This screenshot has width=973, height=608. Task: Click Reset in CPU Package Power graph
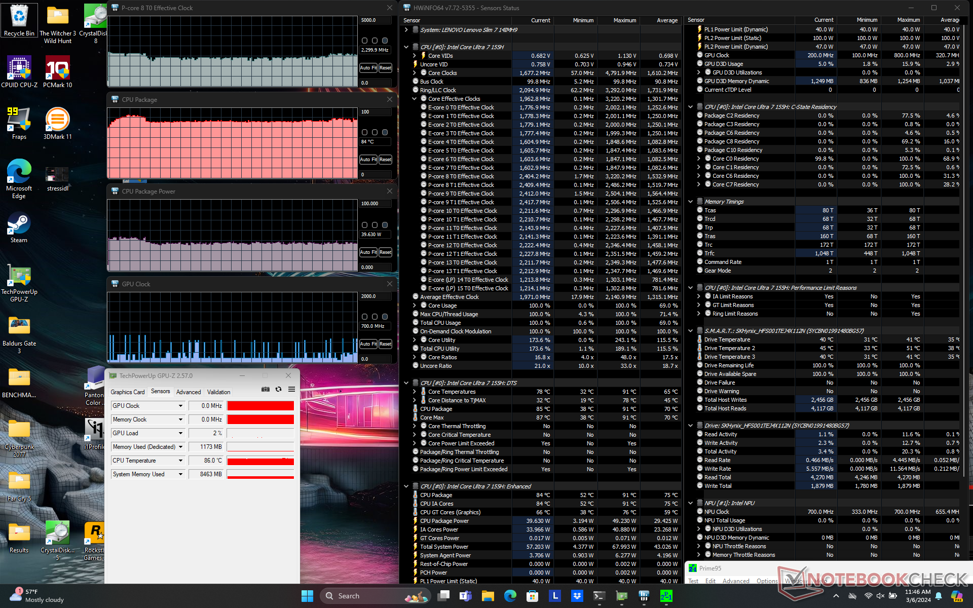pos(385,252)
